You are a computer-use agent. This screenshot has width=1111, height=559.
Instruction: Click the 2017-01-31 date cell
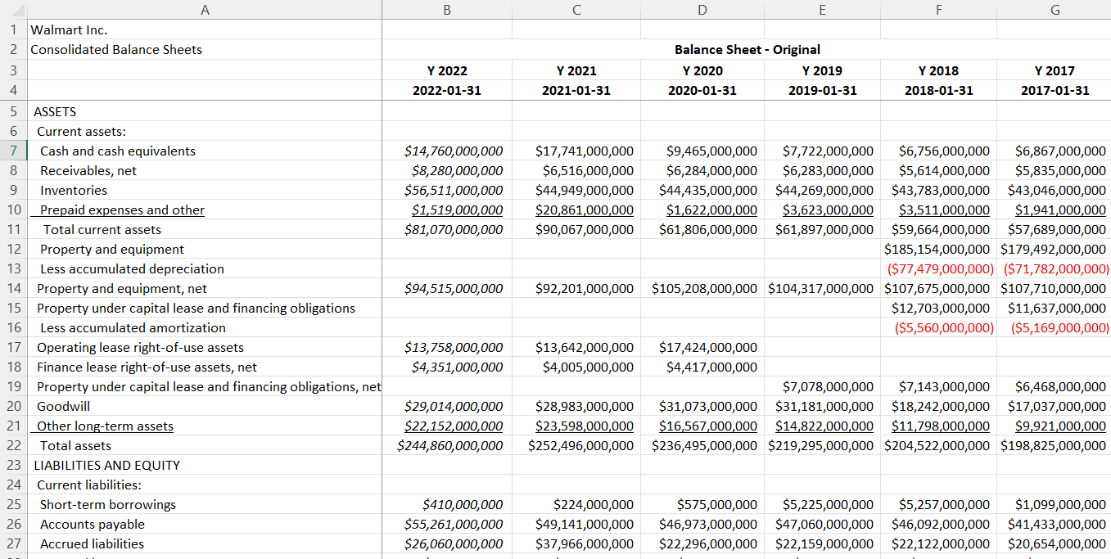1054,89
